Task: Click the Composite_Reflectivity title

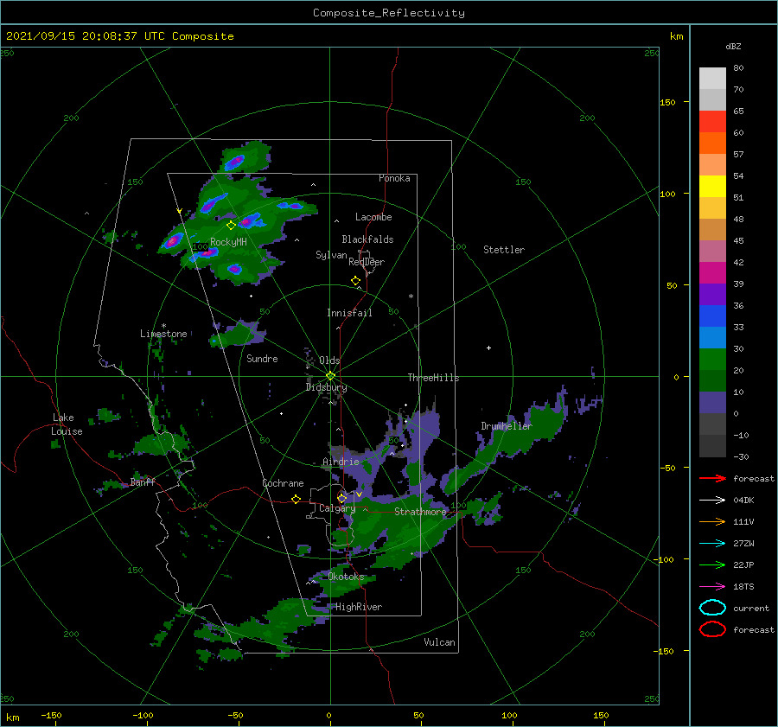Action: click(388, 13)
